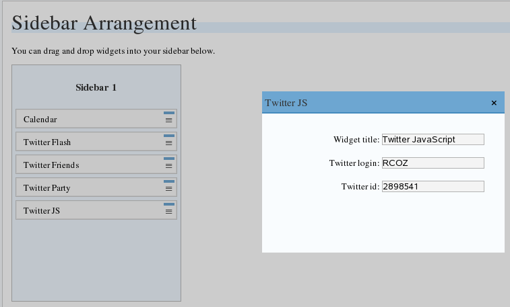
Task: Focus the Widget title text field
Action: tap(433, 140)
